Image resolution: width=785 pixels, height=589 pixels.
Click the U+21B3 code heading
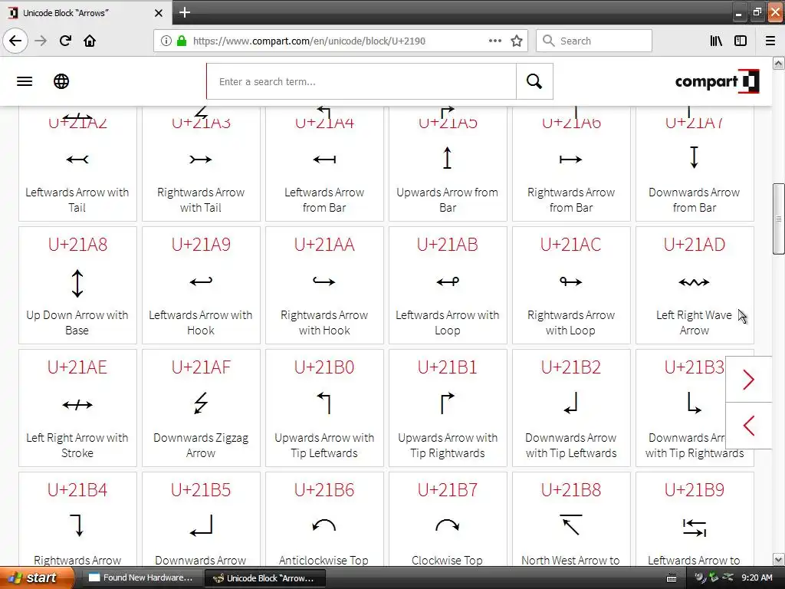[x=695, y=367]
